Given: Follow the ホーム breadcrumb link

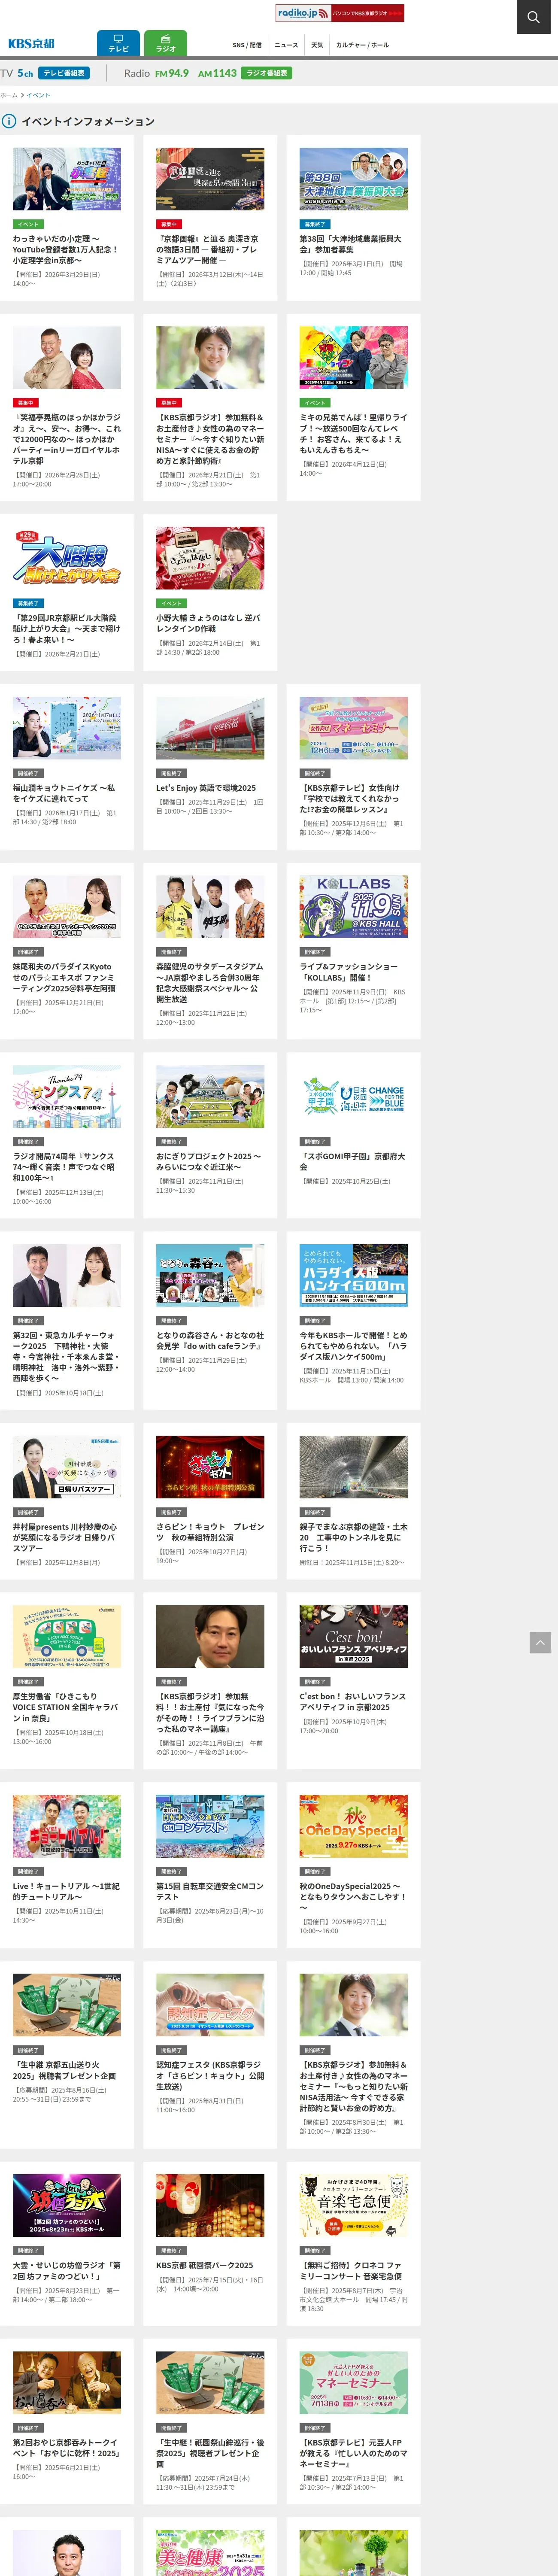Looking at the screenshot, I should [9, 95].
